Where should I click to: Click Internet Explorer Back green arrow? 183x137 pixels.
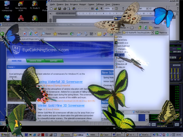(x=2, y=34)
